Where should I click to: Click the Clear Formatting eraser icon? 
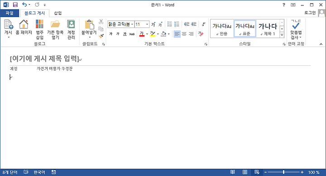coord(201,33)
